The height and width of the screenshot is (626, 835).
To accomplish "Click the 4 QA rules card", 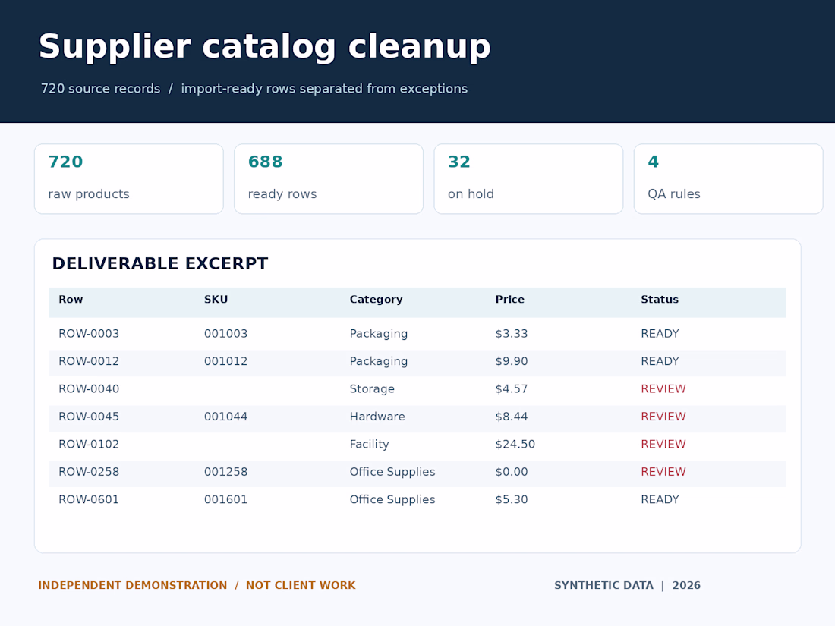I will click(729, 179).
